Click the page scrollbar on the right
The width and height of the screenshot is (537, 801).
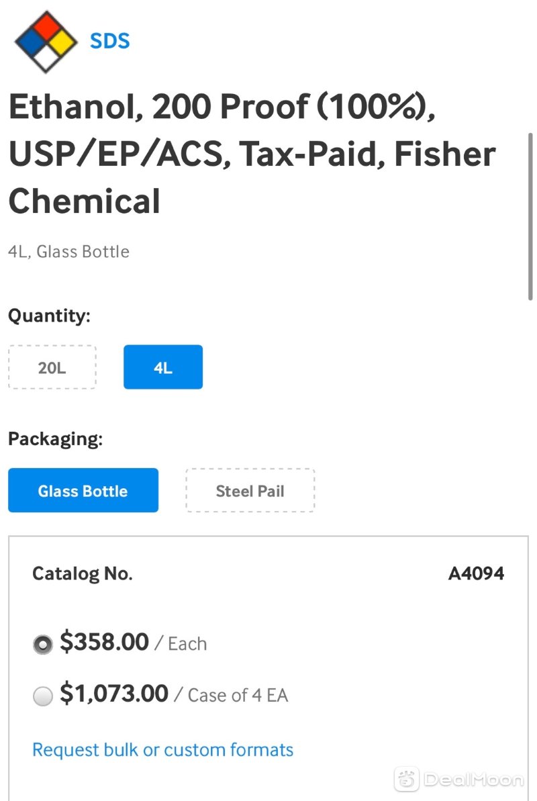530,217
